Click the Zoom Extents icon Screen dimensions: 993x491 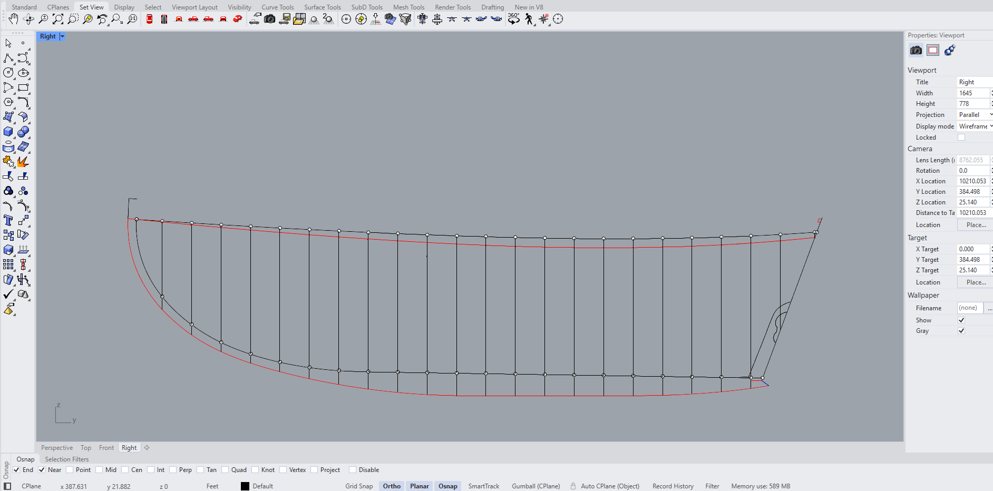[x=58, y=19]
